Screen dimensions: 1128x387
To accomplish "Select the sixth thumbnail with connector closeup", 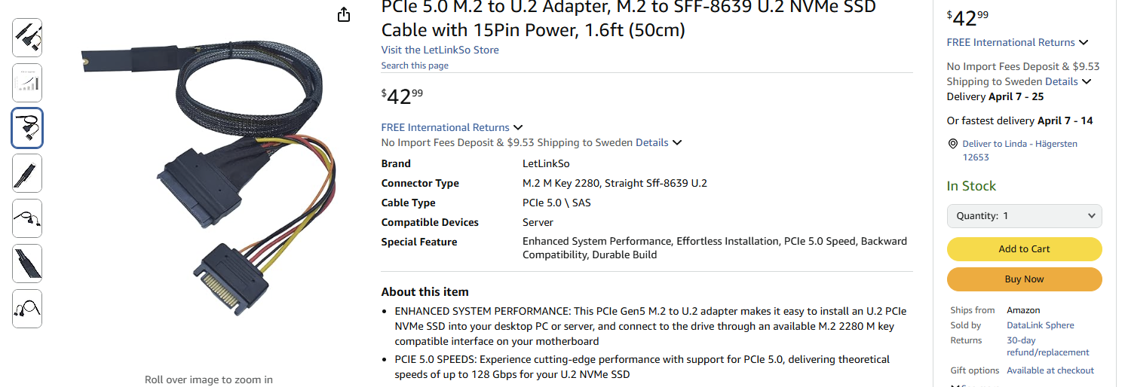I will click(27, 264).
